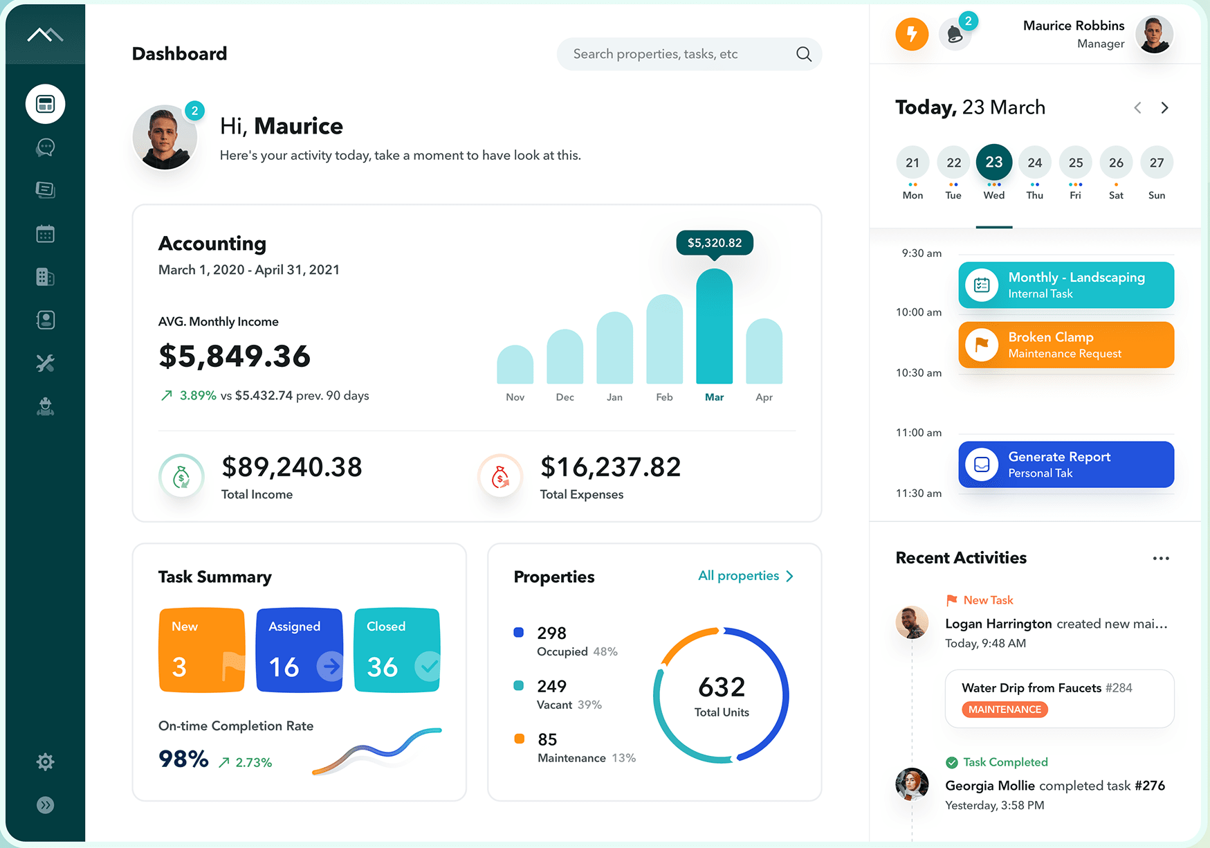Open the Broken Clamp maintenance request
The image size is (1210, 848).
[1066, 345]
